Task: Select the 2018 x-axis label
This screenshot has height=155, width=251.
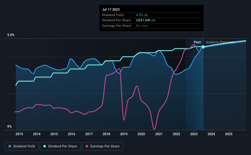Action: tap(106, 134)
